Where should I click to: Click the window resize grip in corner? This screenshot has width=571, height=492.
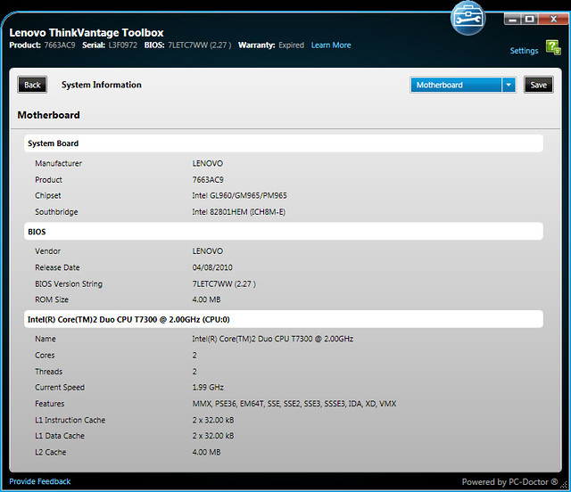(565, 485)
